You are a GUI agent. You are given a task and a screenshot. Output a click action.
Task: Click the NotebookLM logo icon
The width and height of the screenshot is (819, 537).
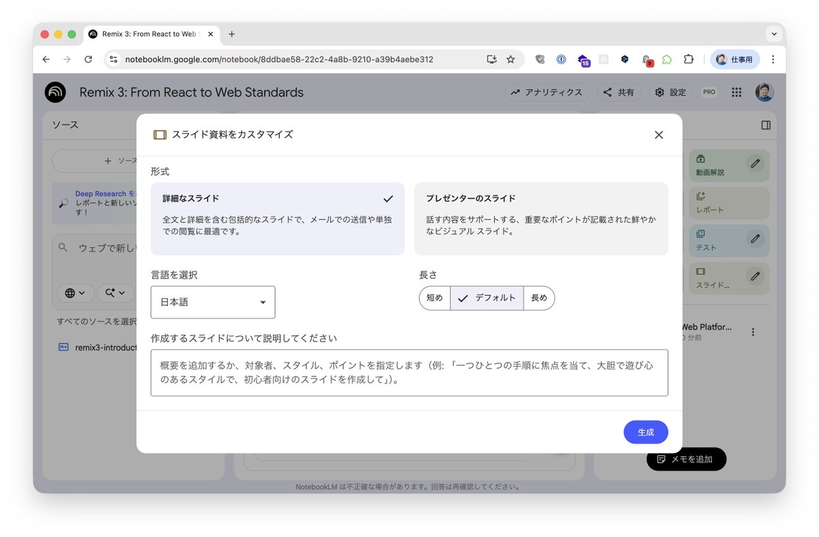tap(55, 91)
